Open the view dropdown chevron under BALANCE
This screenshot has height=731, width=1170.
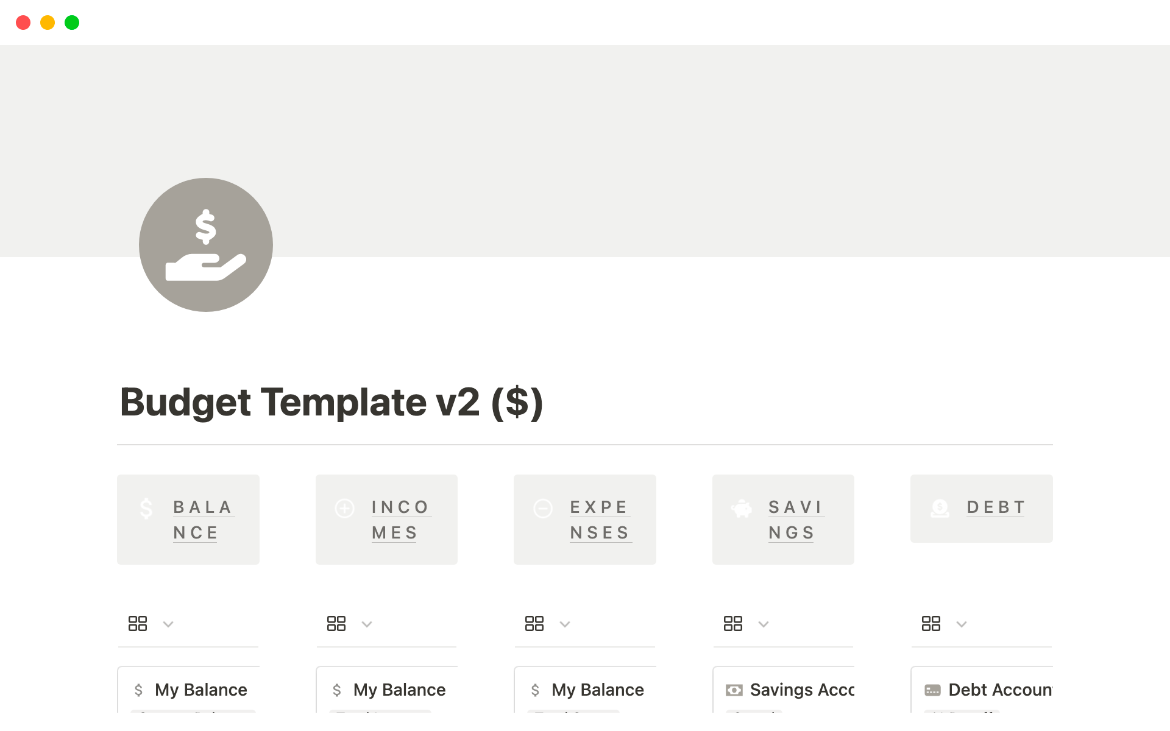[x=168, y=624]
